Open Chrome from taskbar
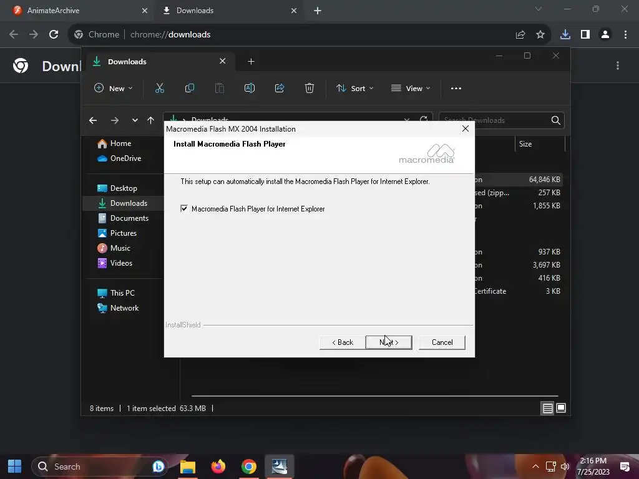 [x=248, y=467]
